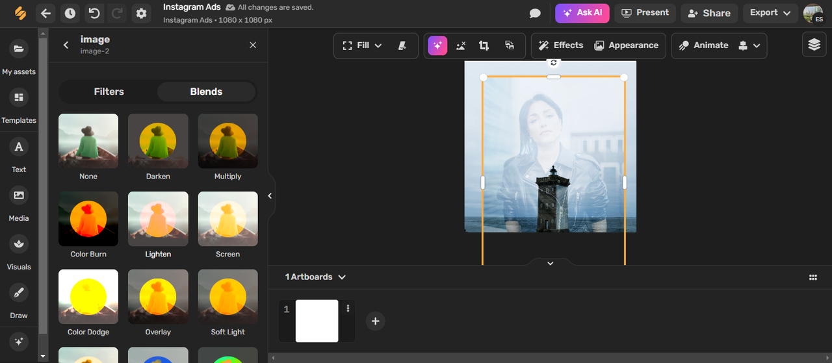The image size is (832, 363).
Task: Click the right side handle of image
Action: tap(625, 183)
